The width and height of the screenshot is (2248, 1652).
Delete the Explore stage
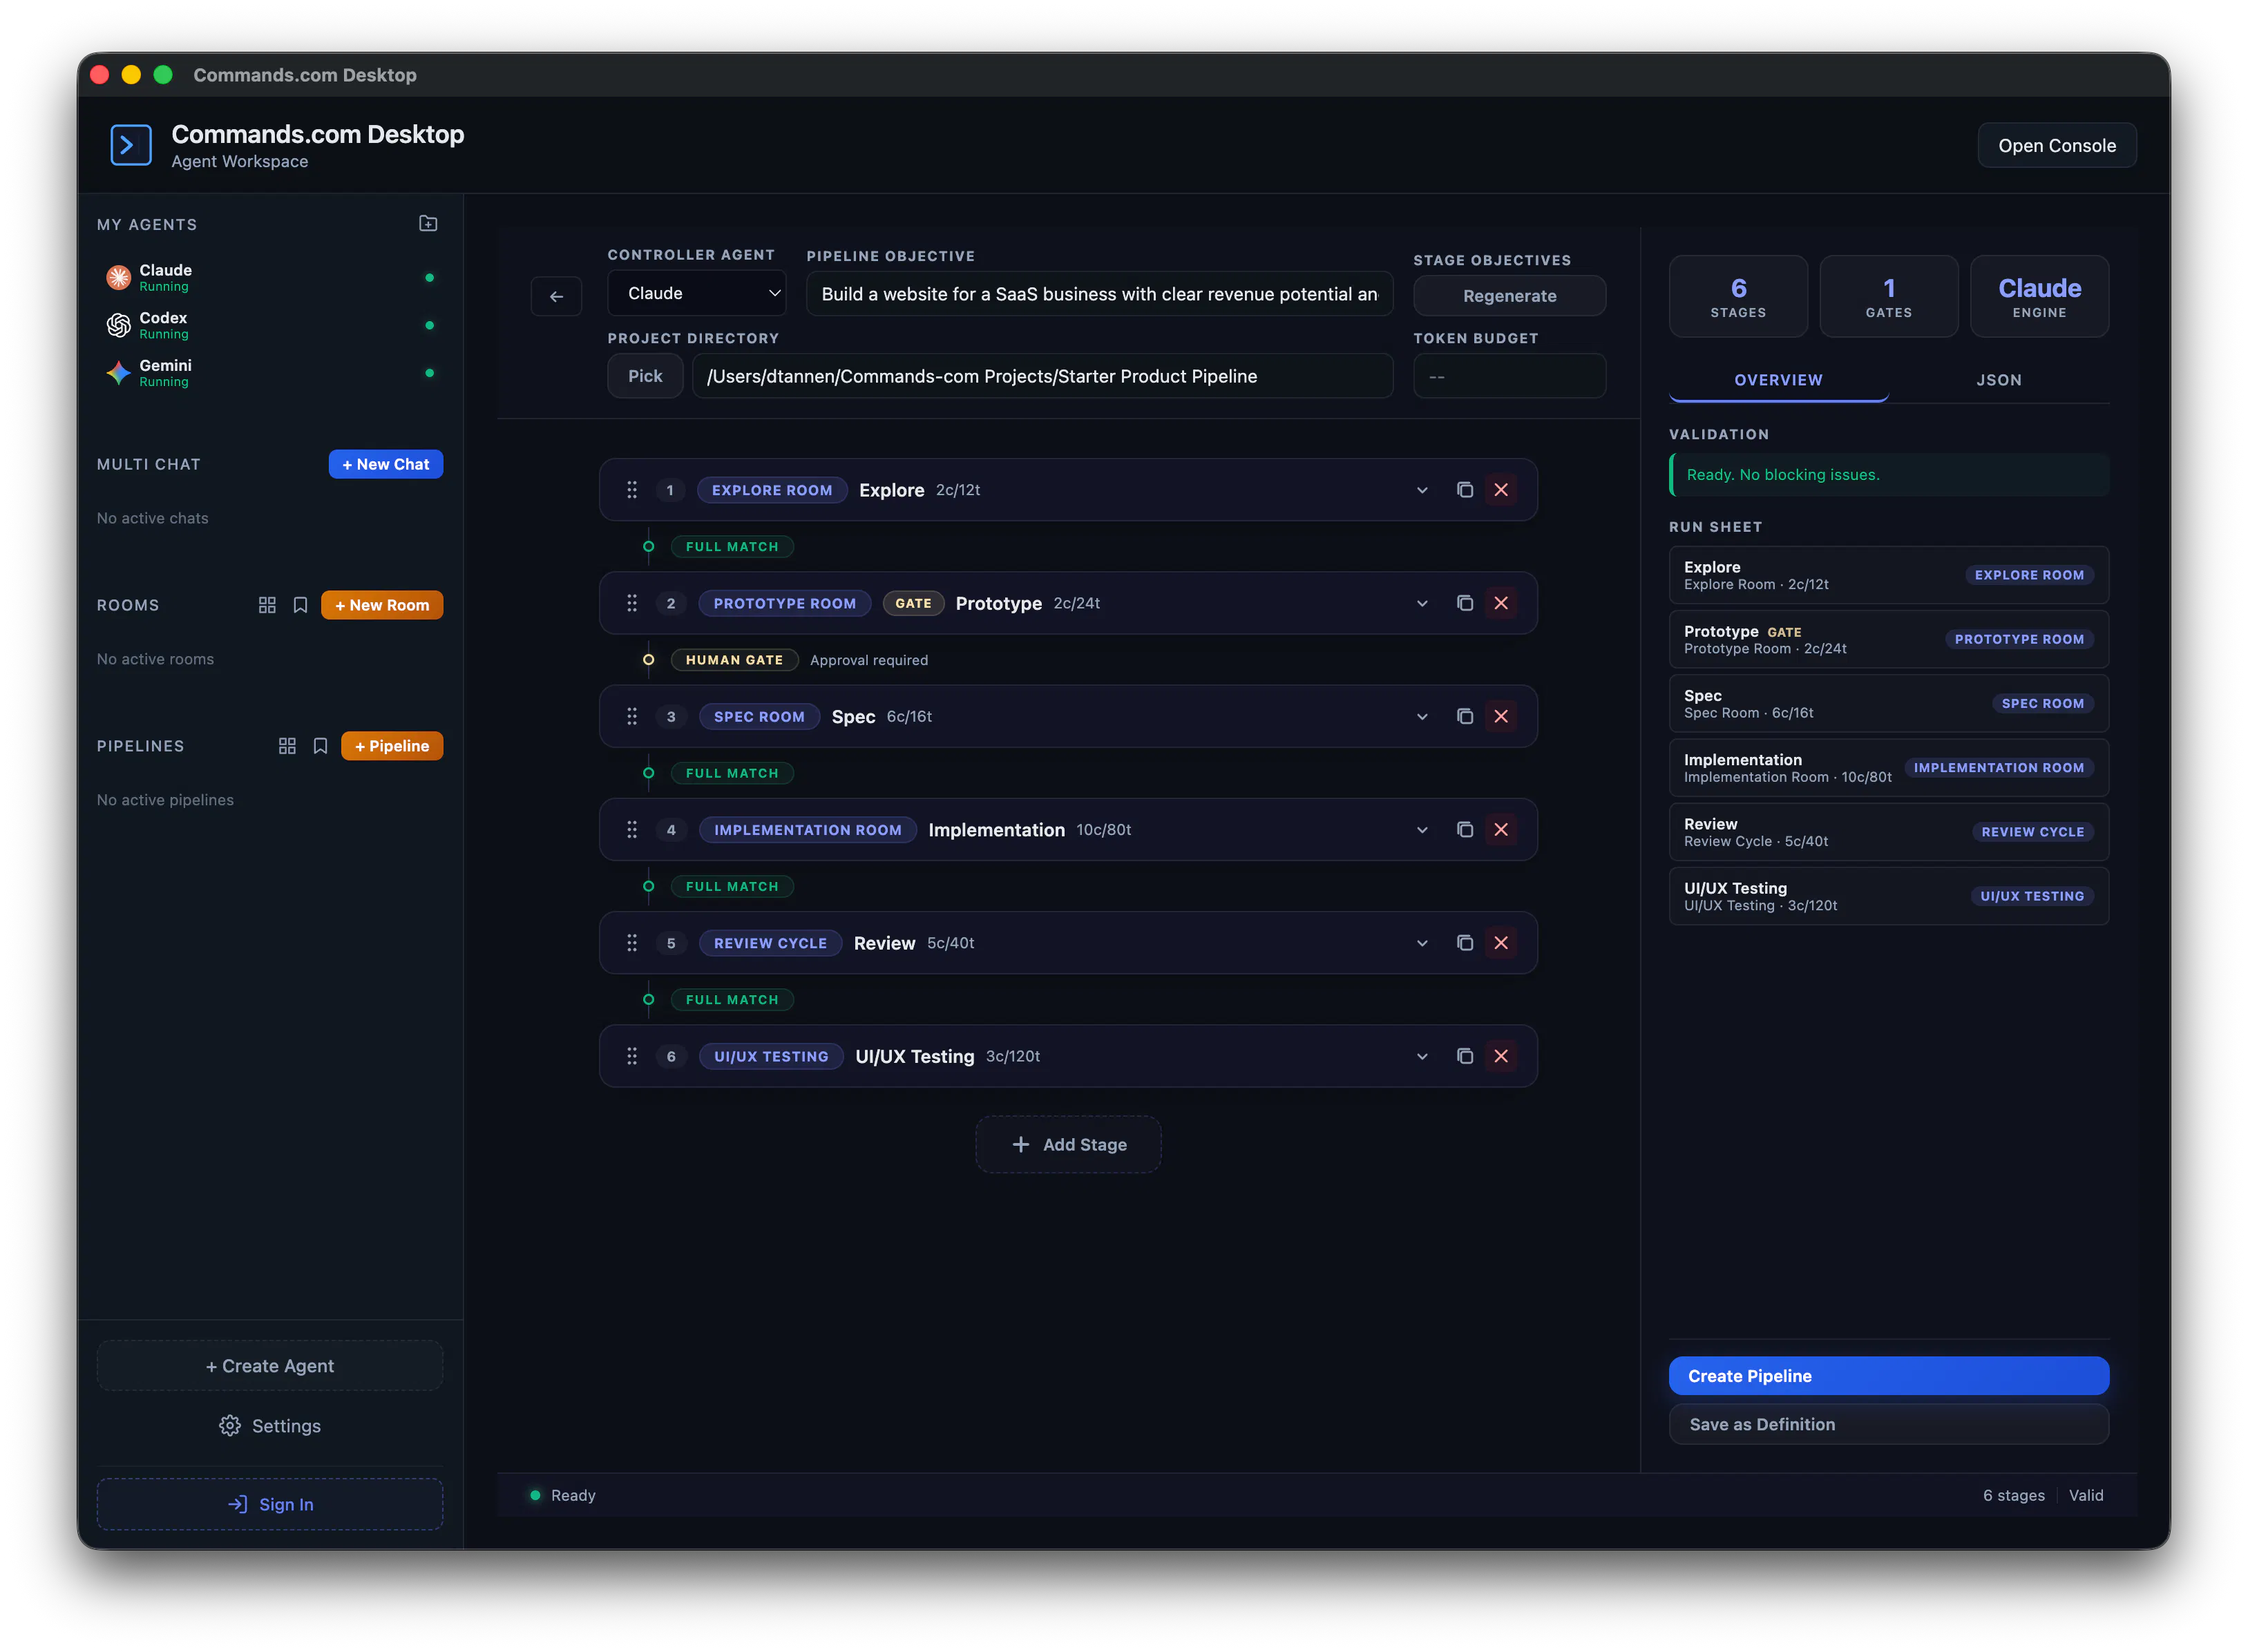pyautogui.click(x=1501, y=490)
